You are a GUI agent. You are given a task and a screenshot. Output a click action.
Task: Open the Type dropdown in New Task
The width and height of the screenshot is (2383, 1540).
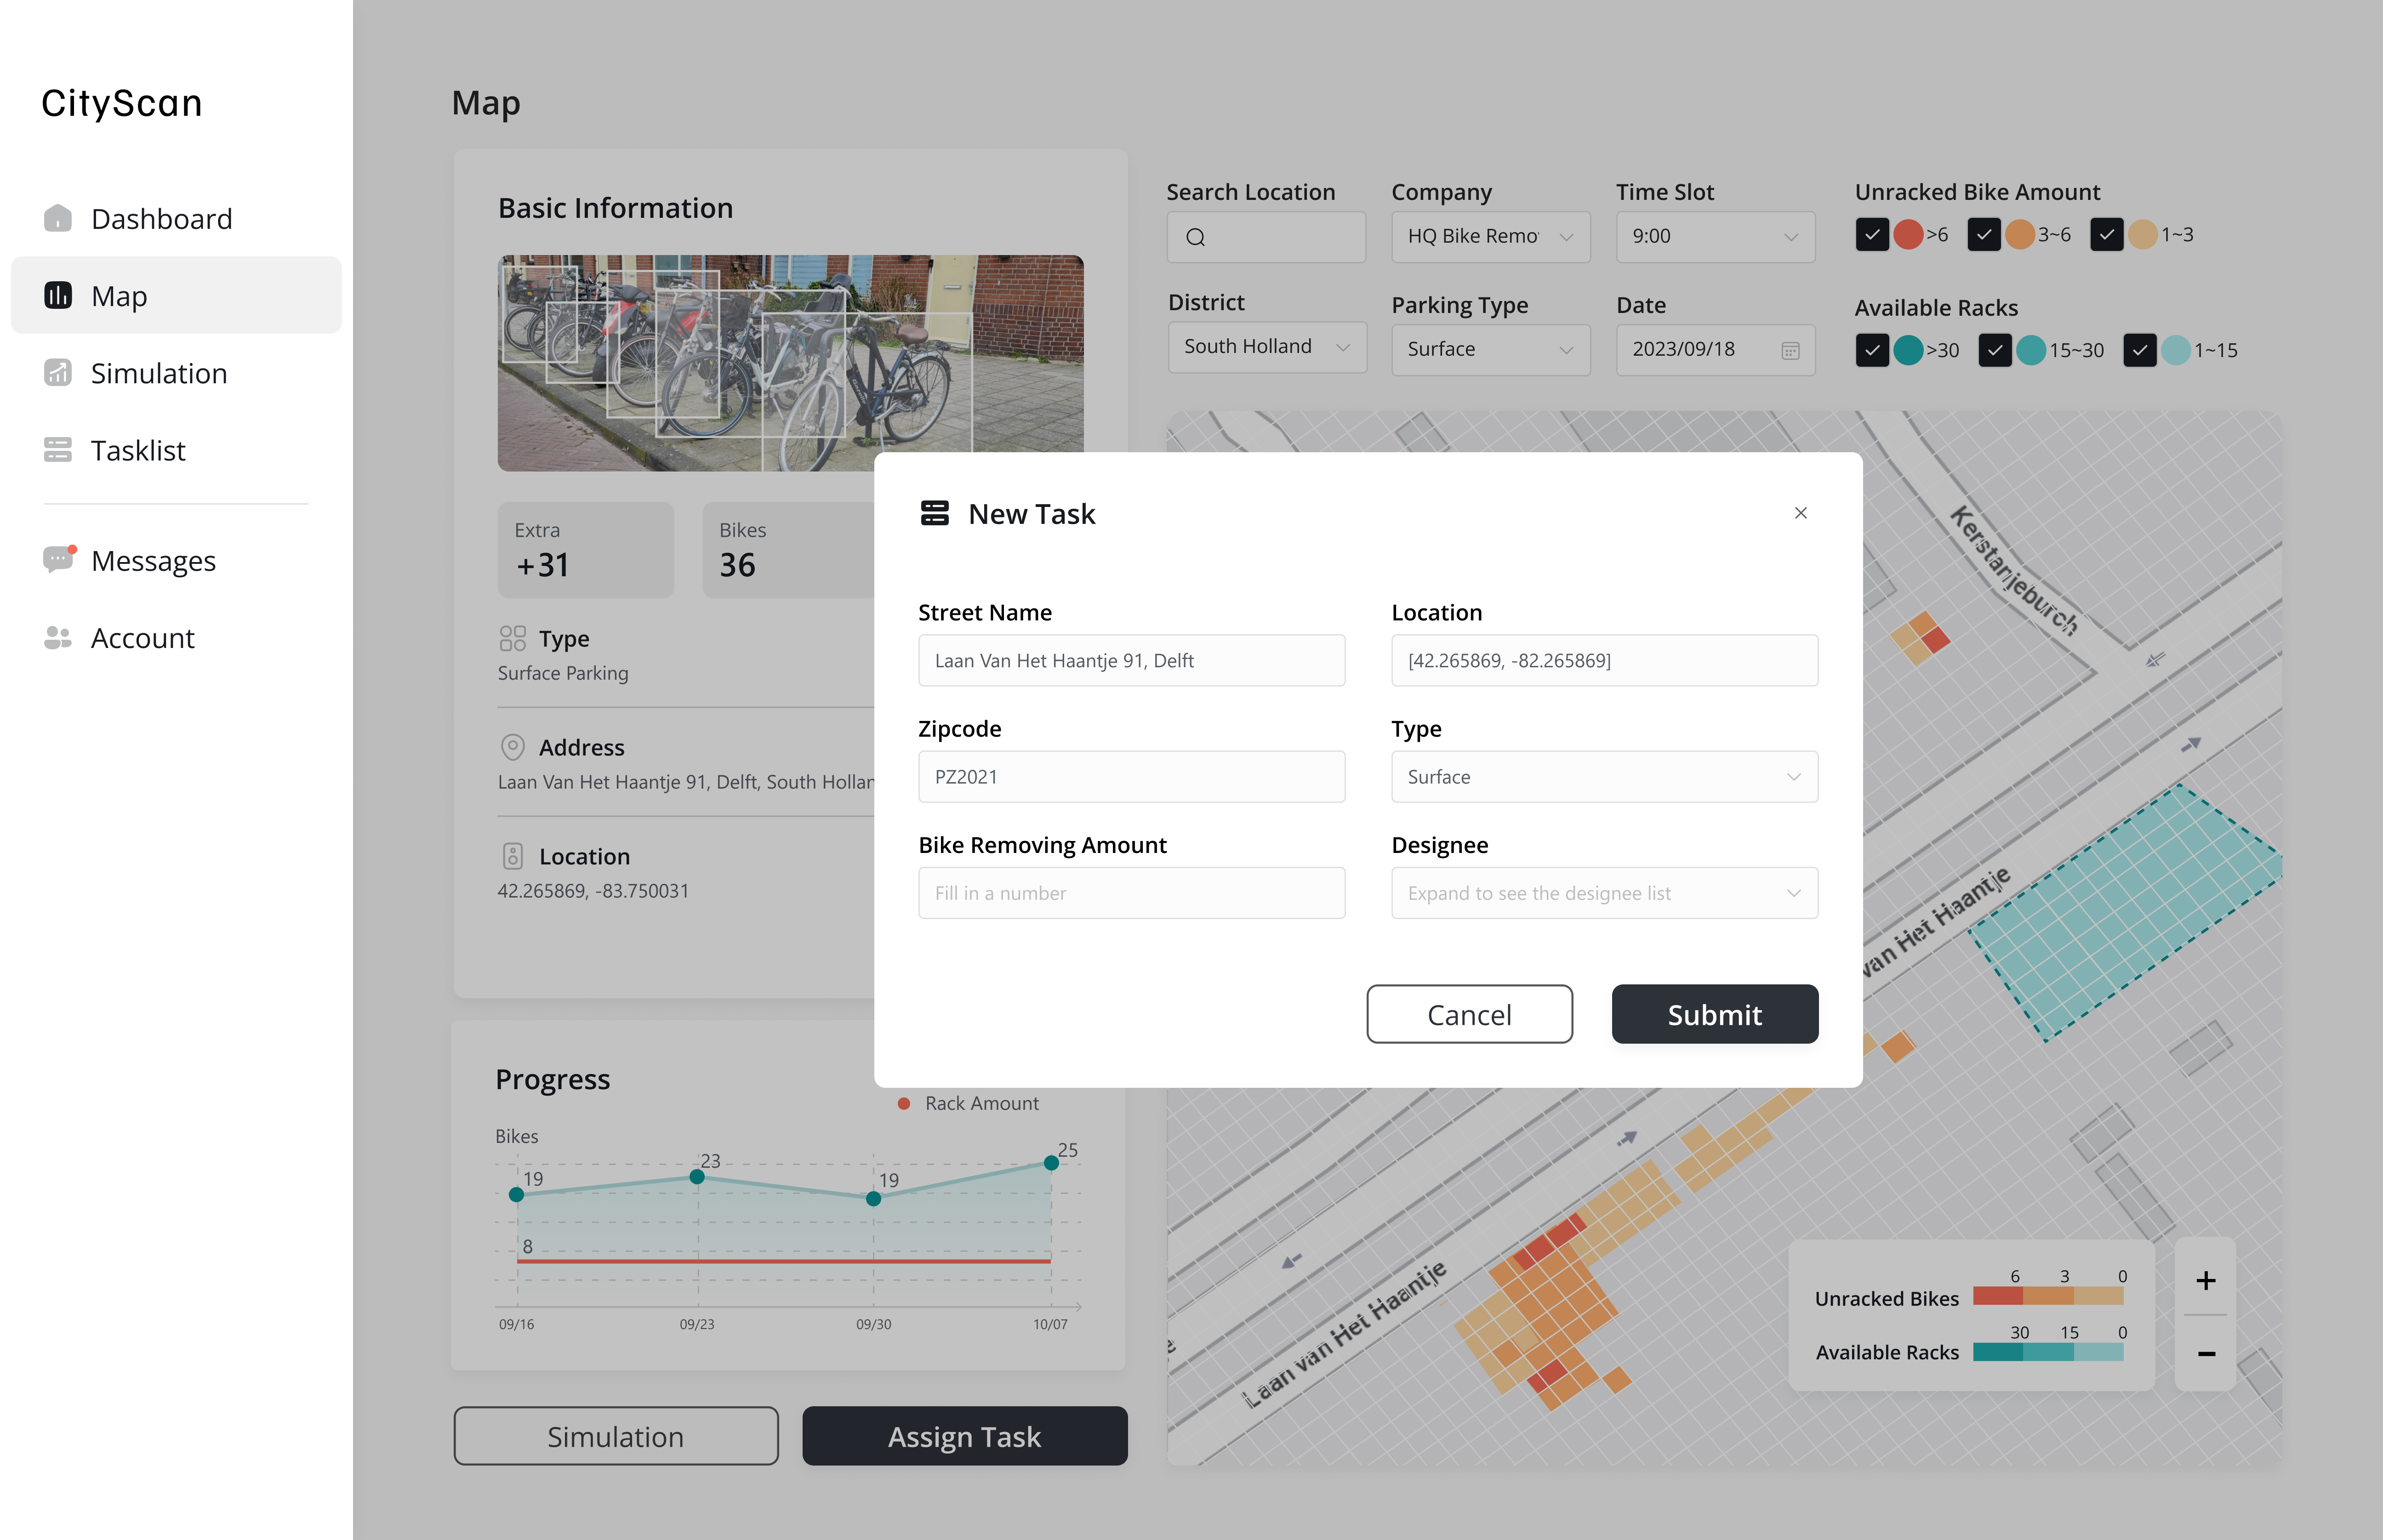[x=1604, y=777]
